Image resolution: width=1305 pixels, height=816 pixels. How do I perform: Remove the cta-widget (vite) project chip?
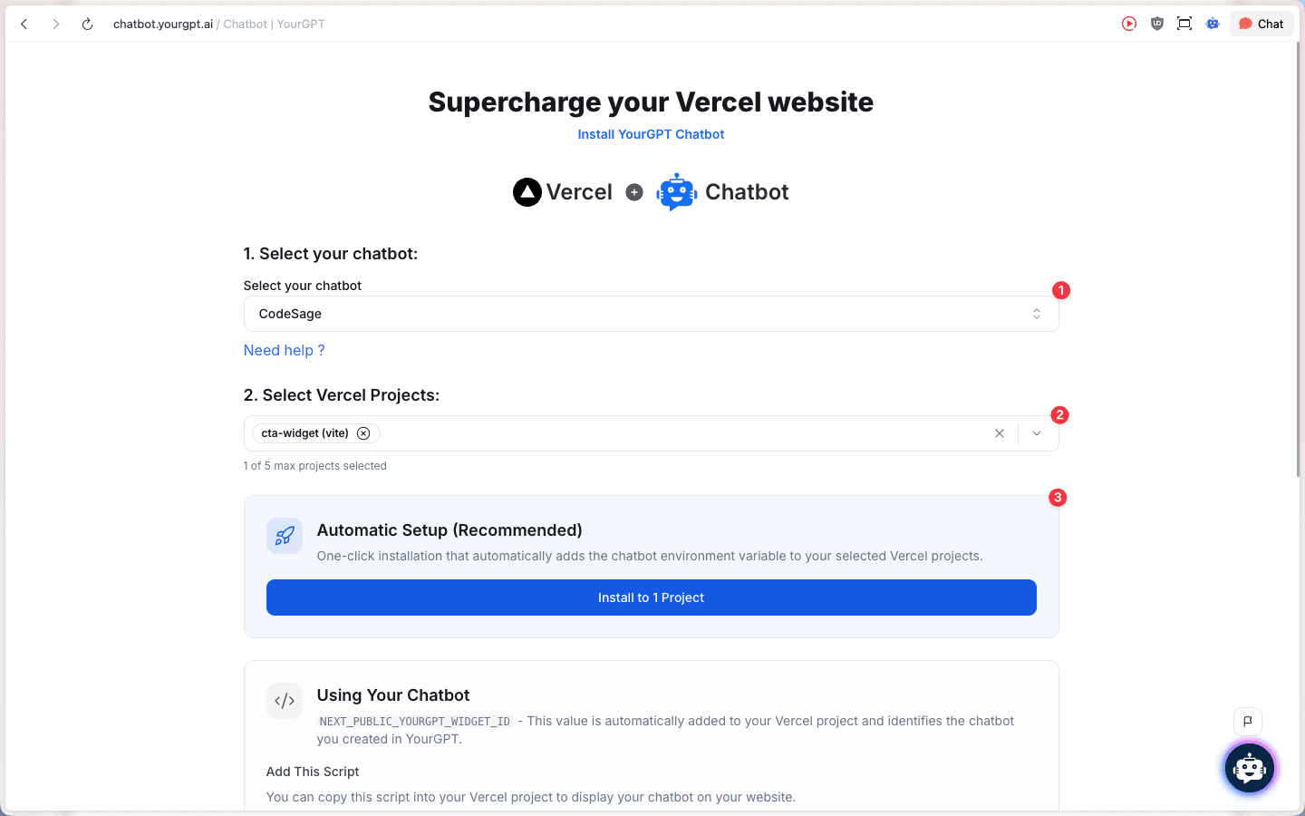pos(363,433)
